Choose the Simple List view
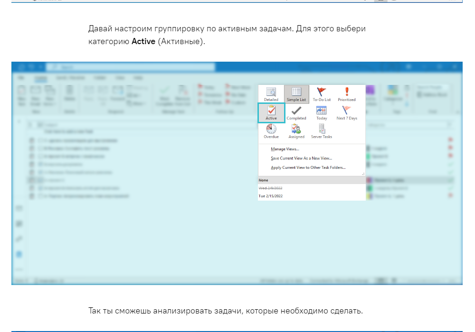 pos(296,94)
